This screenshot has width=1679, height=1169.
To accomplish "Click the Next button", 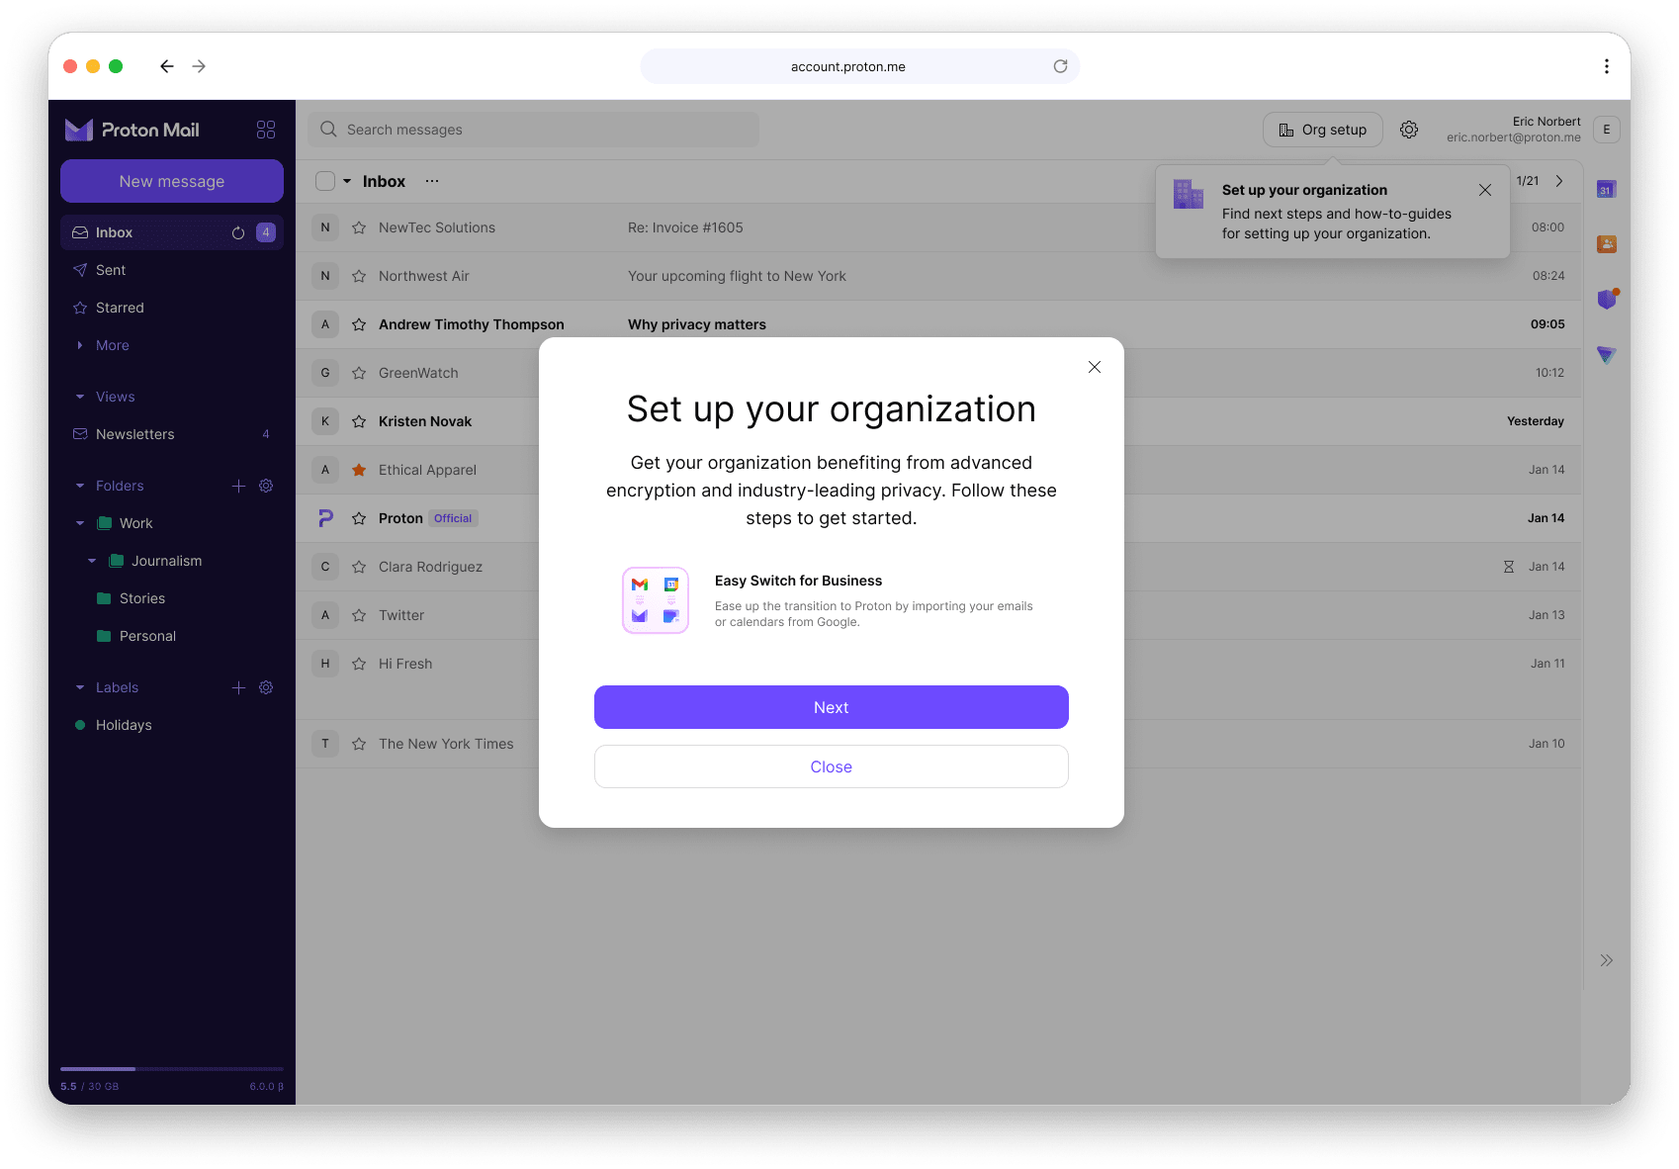I will coord(831,707).
